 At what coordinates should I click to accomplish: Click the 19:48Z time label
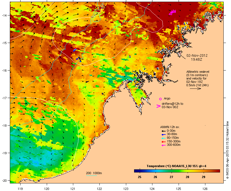coord(197,60)
